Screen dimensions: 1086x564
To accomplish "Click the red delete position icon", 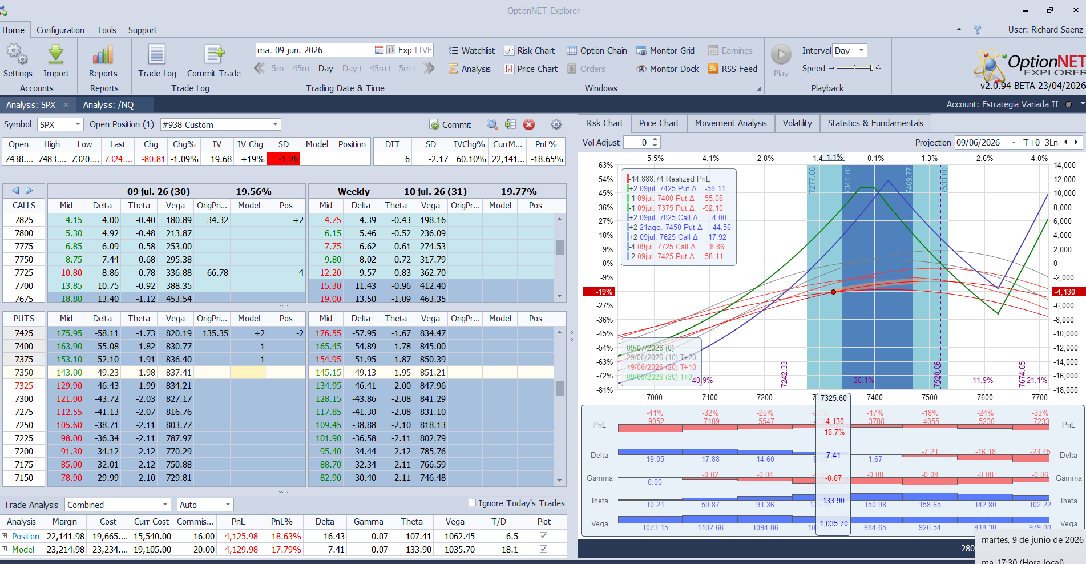I will (x=529, y=124).
